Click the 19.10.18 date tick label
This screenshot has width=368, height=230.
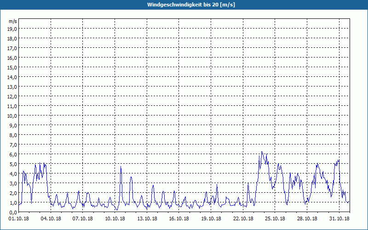(212, 218)
